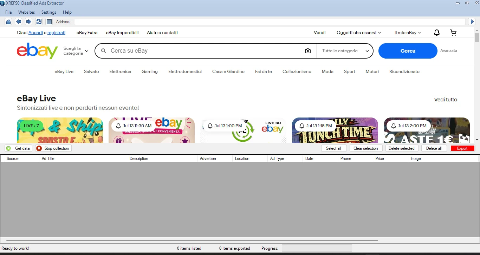Click the red Stop collection icon
Image resolution: width=480 pixels, height=255 pixels.
tap(39, 148)
